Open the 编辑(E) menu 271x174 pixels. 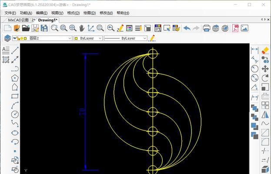[x=42, y=13]
